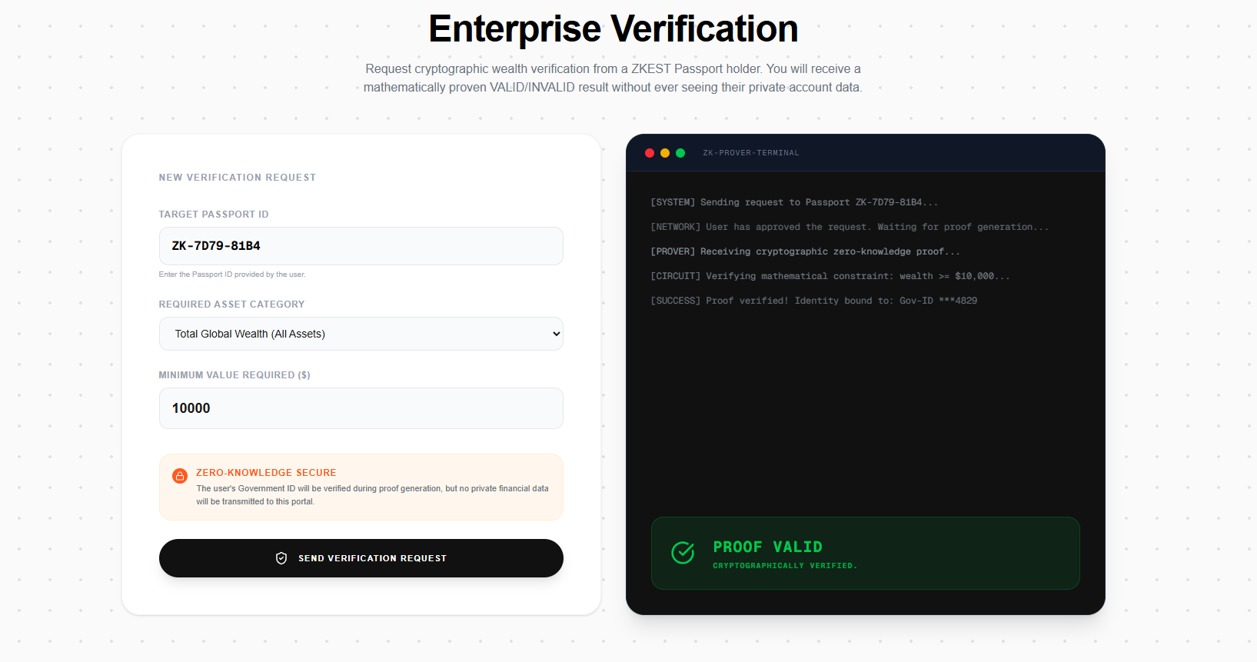Click the 'ZK-PROVER-TERMINAL' title text
The height and width of the screenshot is (662, 1257).
tap(751, 153)
